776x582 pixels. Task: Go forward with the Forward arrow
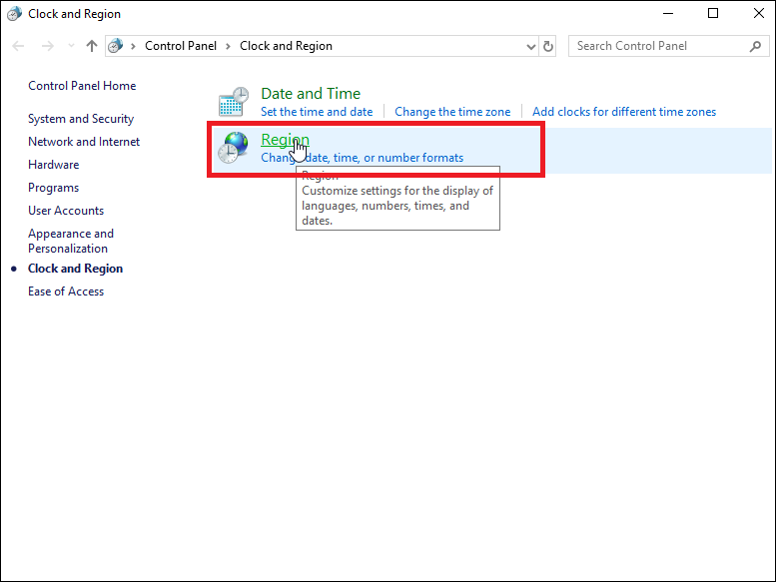coord(48,46)
